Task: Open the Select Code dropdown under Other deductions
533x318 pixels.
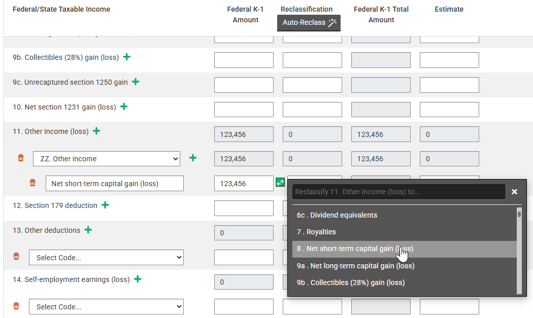Action: point(106,258)
